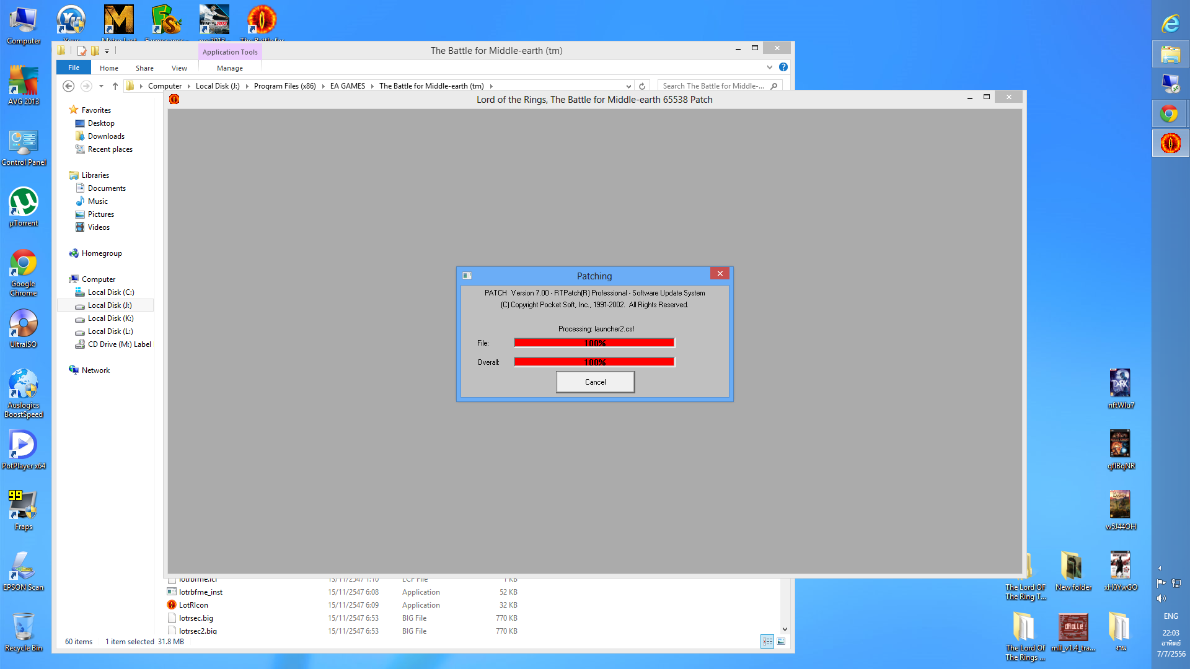Viewport: 1190px width, 669px height.
Task: Select Local Disk (K:) in sidebar
Action: coord(110,318)
